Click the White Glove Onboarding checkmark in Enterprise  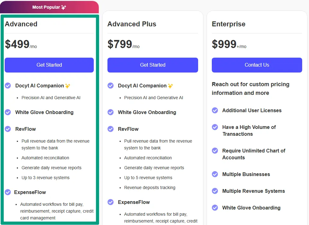click(215, 208)
